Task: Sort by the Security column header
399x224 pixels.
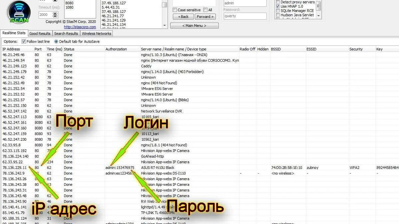Action: [362, 49]
